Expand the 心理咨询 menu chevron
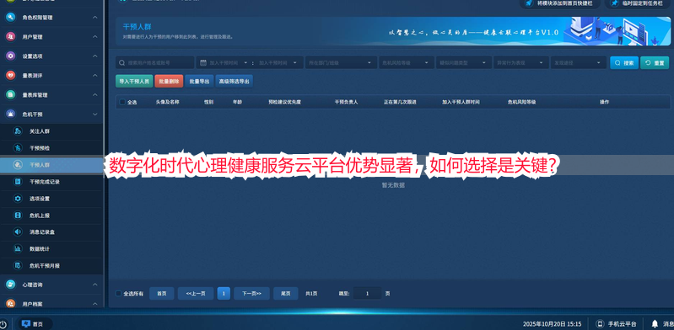Viewport: 674px width, 330px height. coord(95,285)
